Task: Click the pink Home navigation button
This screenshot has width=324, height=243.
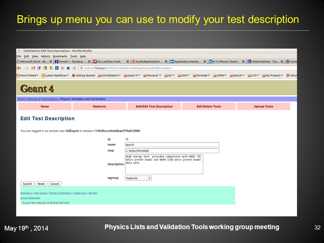Action: [45, 106]
